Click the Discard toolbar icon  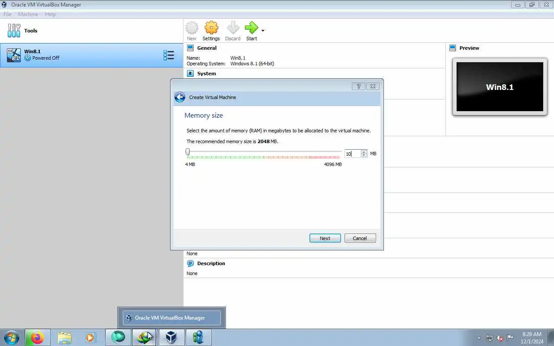point(233,28)
